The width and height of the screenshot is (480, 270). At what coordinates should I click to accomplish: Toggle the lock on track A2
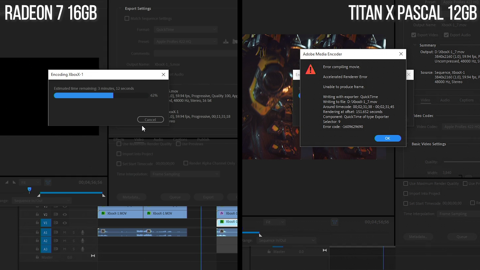[37, 240]
